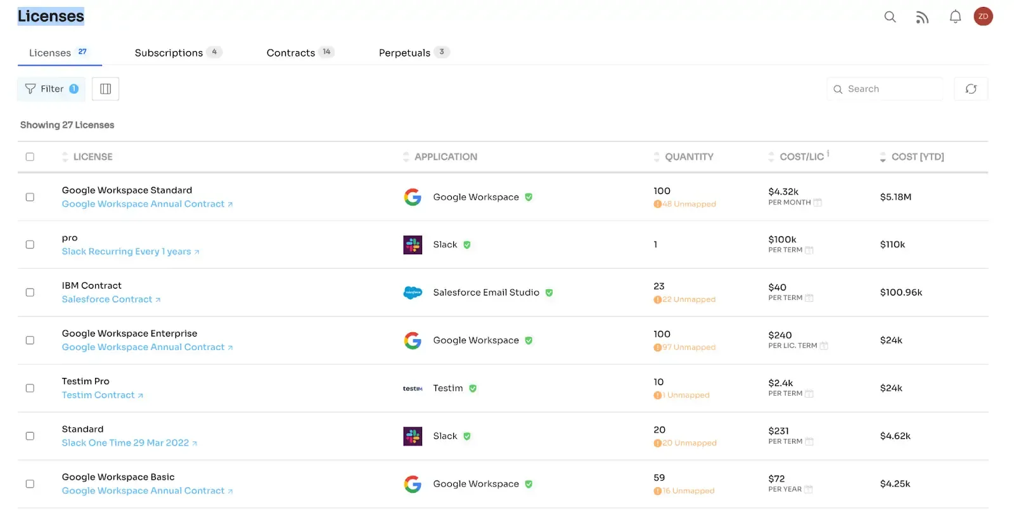Switch to the Licenses tab
Image resolution: width=1014 pixels, height=513 pixels.
[x=58, y=53]
